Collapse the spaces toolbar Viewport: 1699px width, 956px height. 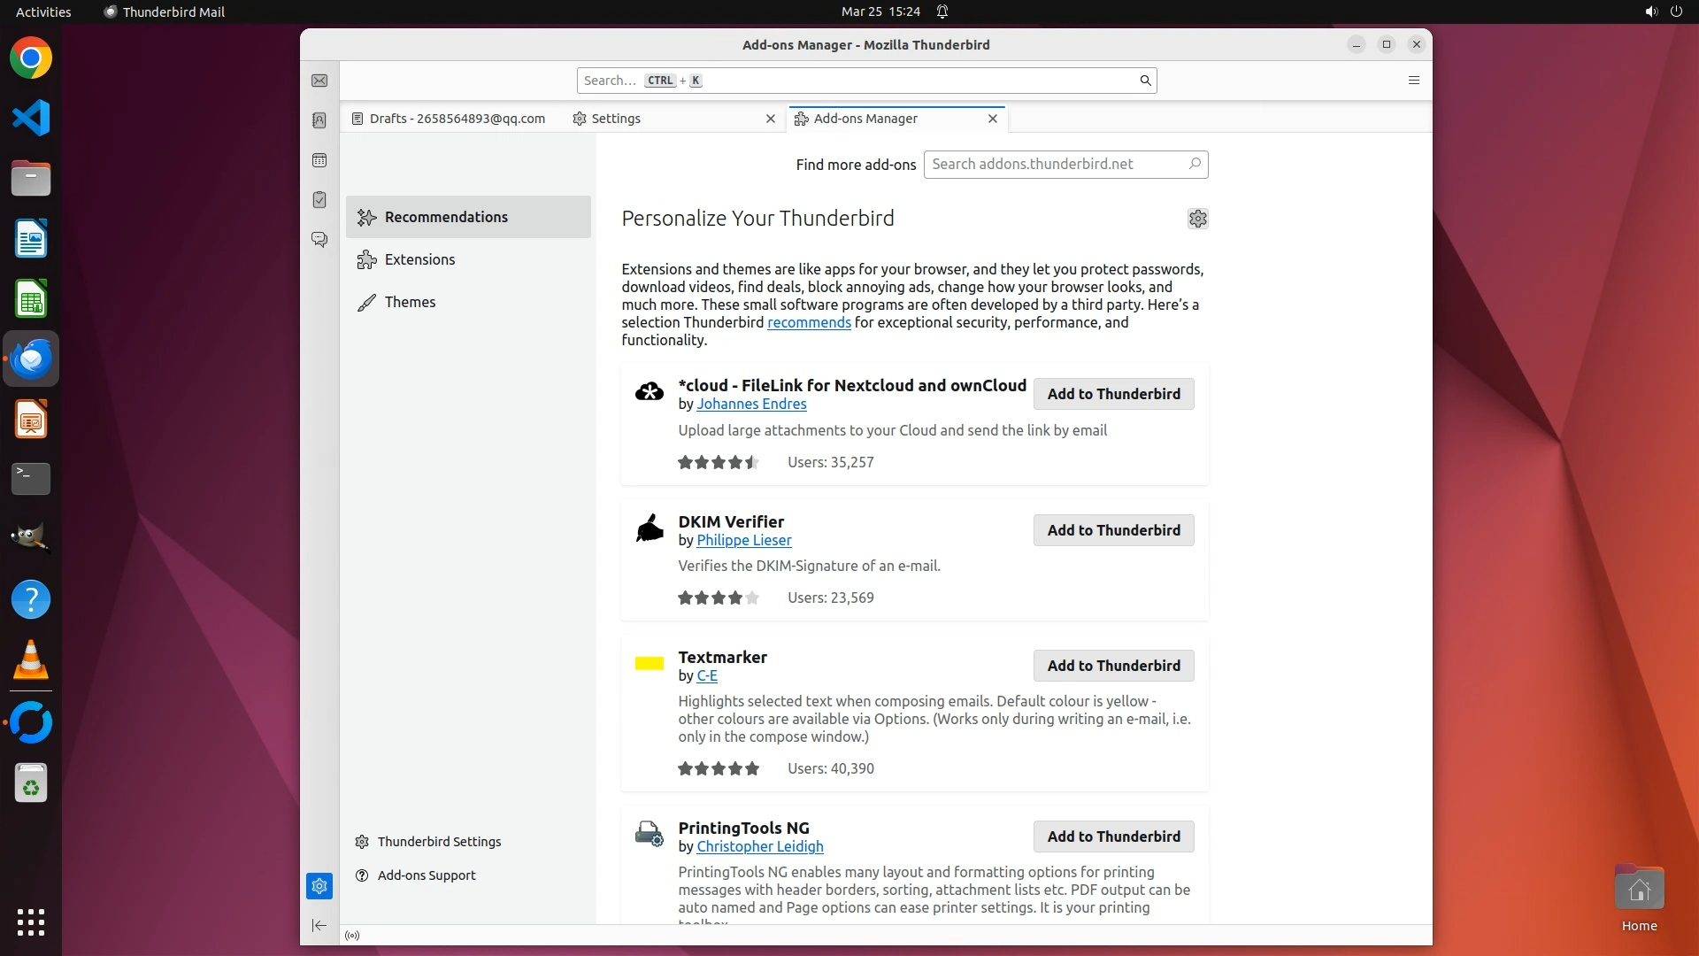coord(319,926)
